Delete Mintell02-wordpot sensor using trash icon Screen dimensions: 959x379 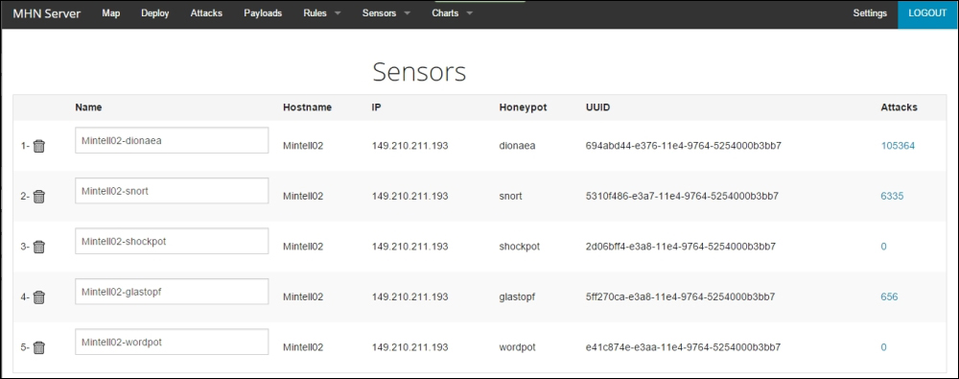[38, 347]
